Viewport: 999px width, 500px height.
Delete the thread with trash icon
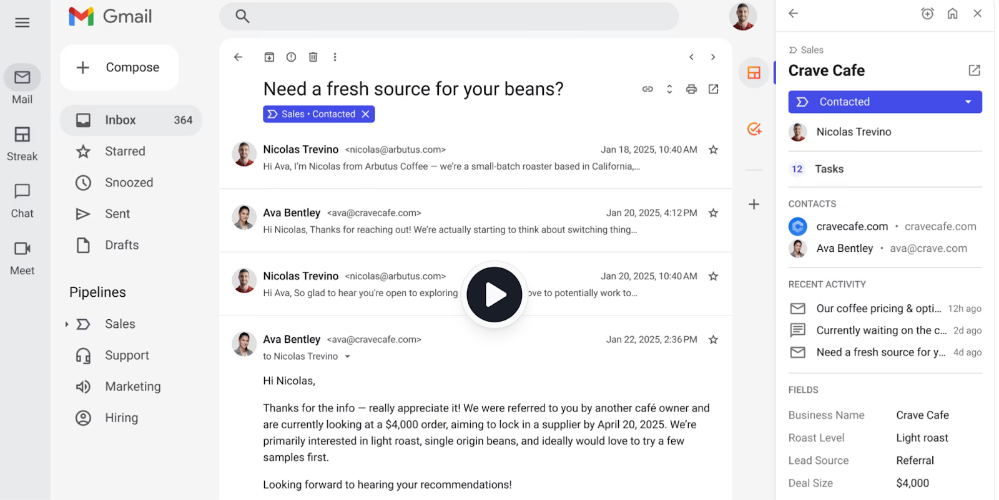tap(313, 57)
